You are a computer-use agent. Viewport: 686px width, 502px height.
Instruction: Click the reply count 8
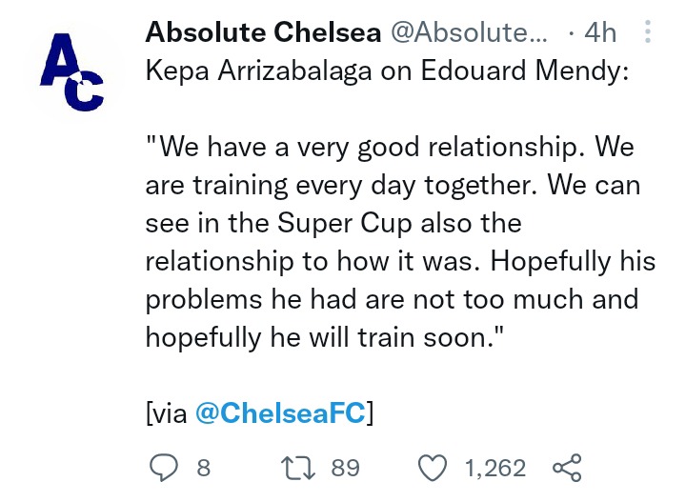[204, 468]
